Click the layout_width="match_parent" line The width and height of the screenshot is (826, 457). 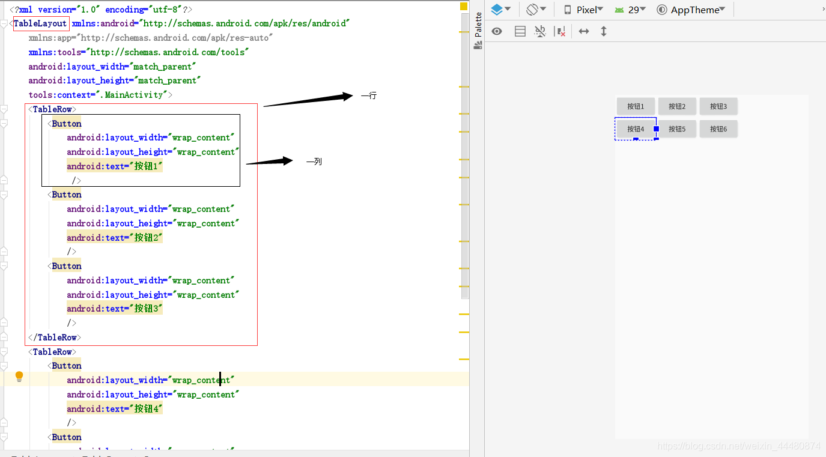[112, 67]
